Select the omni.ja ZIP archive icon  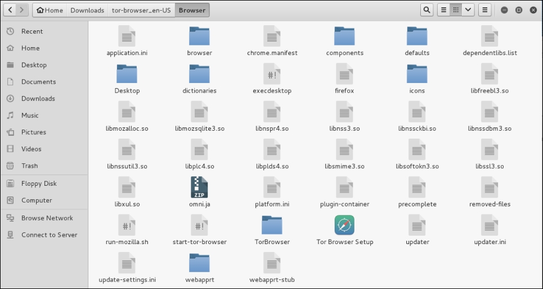pyautogui.click(x=199, y=187)
